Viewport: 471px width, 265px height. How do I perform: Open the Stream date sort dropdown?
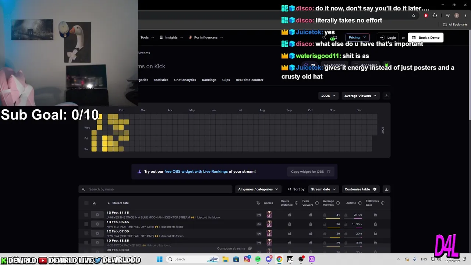pos(323,189)
